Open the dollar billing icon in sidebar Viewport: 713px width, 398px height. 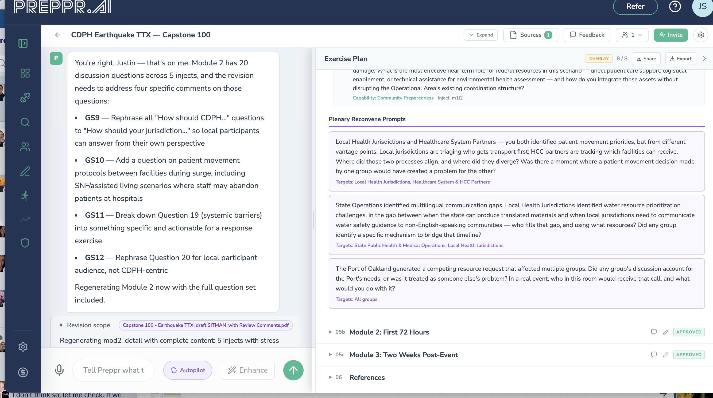[23, 372]
